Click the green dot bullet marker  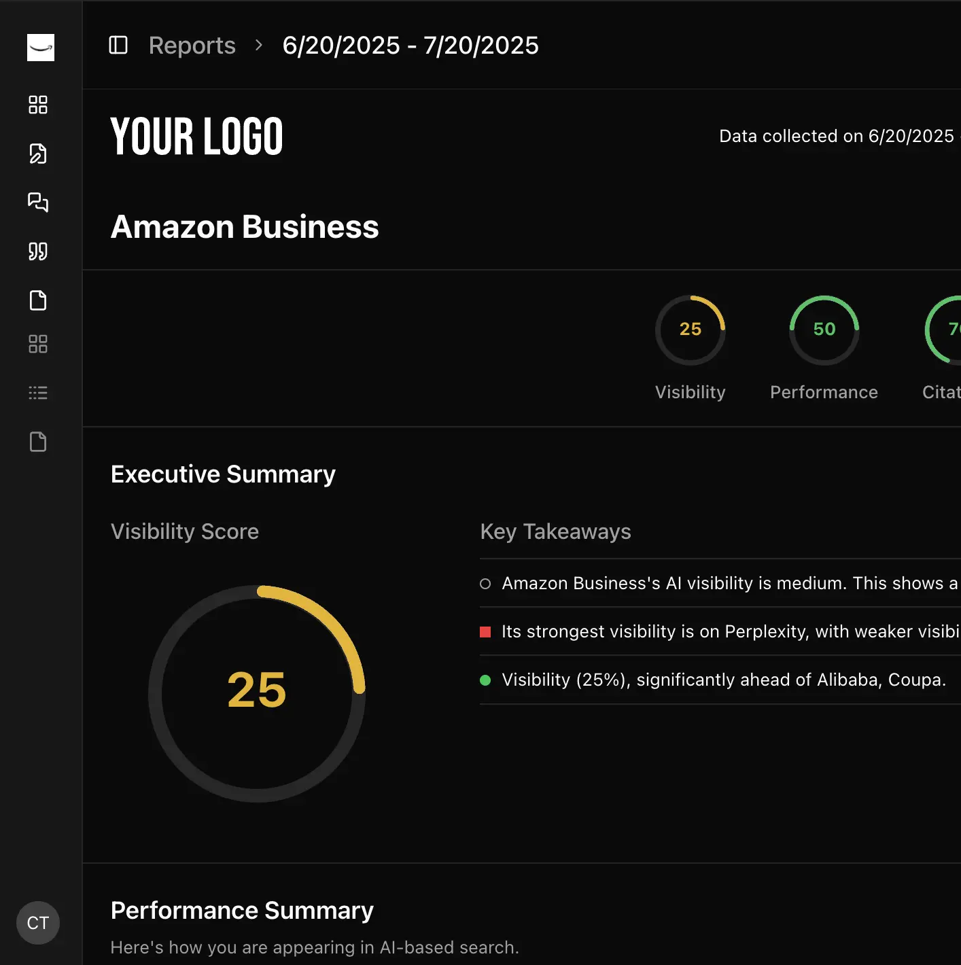point(485,680)
